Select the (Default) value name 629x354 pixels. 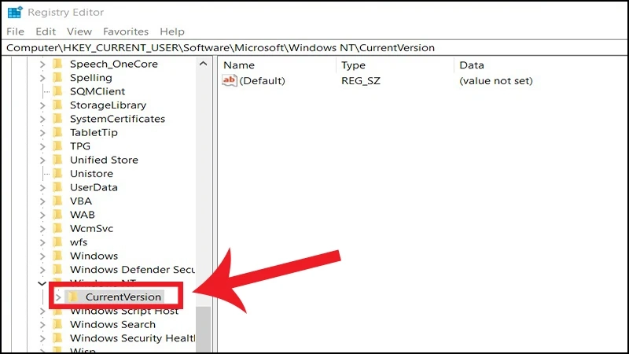point(262,81)
